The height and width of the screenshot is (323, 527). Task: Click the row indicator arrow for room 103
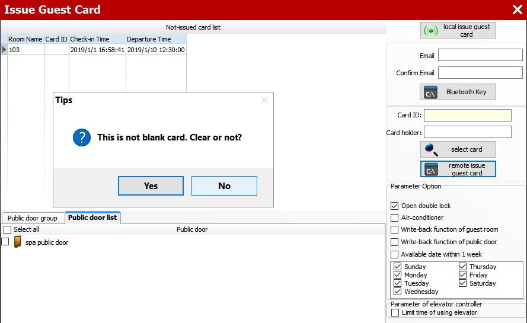coord(4,50)
